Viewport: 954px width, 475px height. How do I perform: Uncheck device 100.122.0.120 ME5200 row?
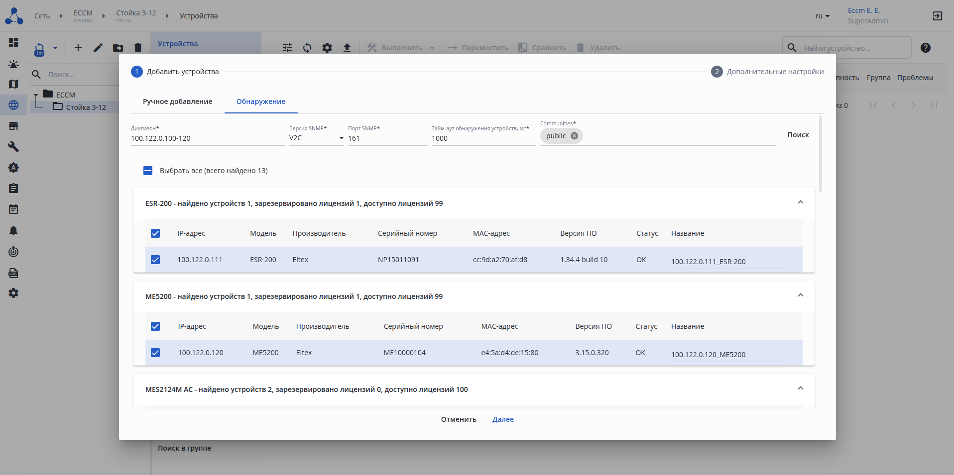[155, 353]
